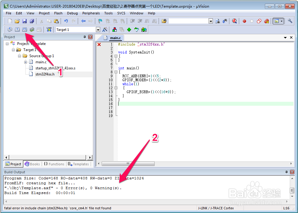
Task: Click the Build Output vertical scrollbar thumb
Action: coord(292,190)
